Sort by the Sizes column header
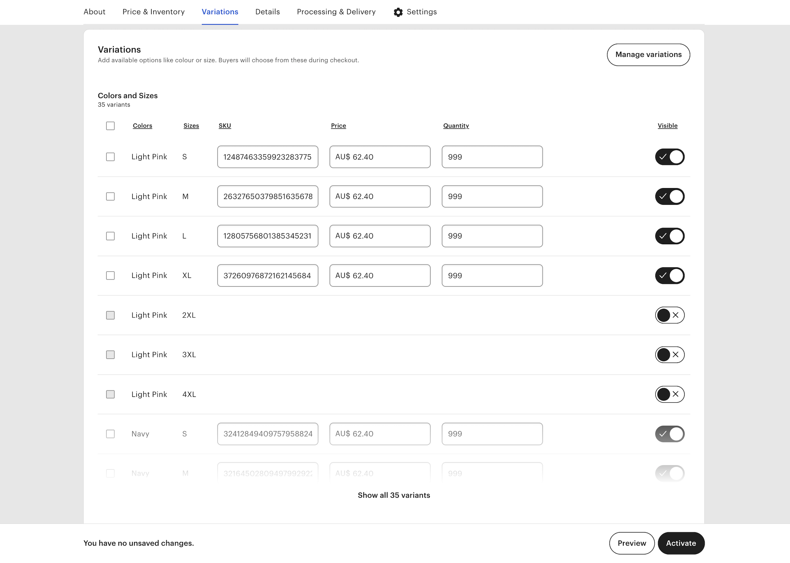The image size is (790, 563). point(191,126)
